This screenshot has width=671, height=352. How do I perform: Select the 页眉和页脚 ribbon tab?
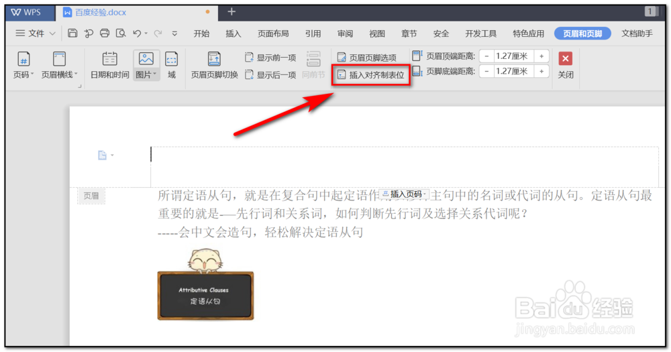point(582,34)
